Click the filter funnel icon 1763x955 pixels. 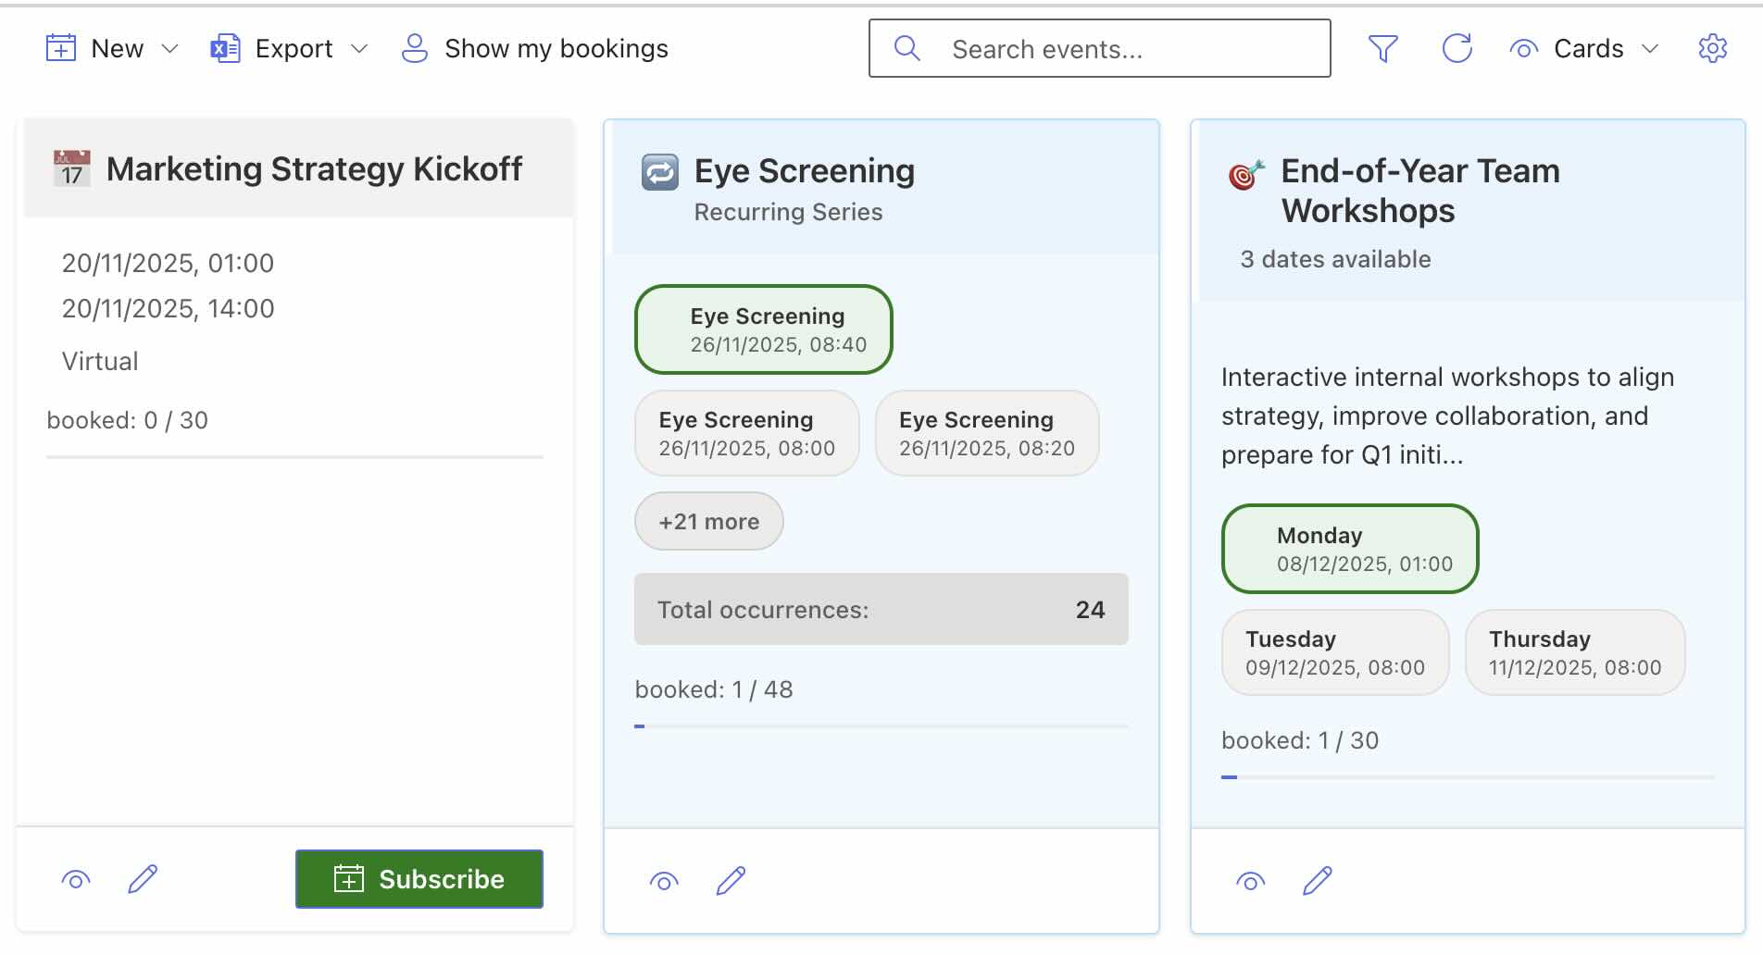pyautogui.click(x=1382, y=48)
